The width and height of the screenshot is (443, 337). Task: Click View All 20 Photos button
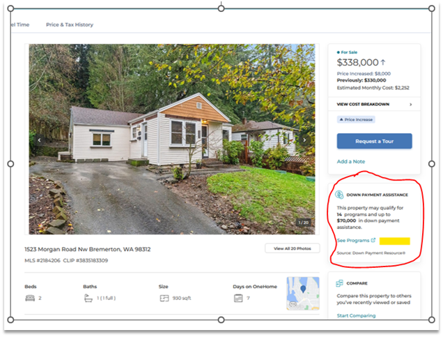point(293,248)
